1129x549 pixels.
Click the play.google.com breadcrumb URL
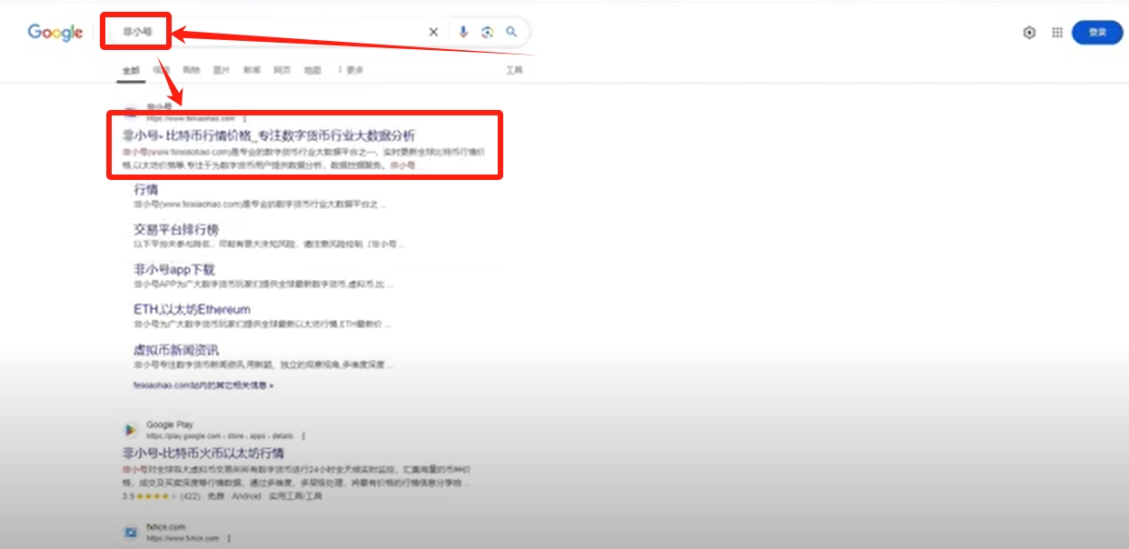pyautogui.click(x=219, y=436)
